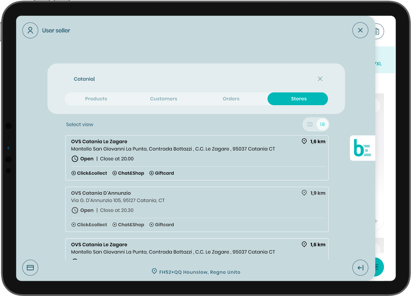
Task: Switch to list view
Action: click(322, 124)
